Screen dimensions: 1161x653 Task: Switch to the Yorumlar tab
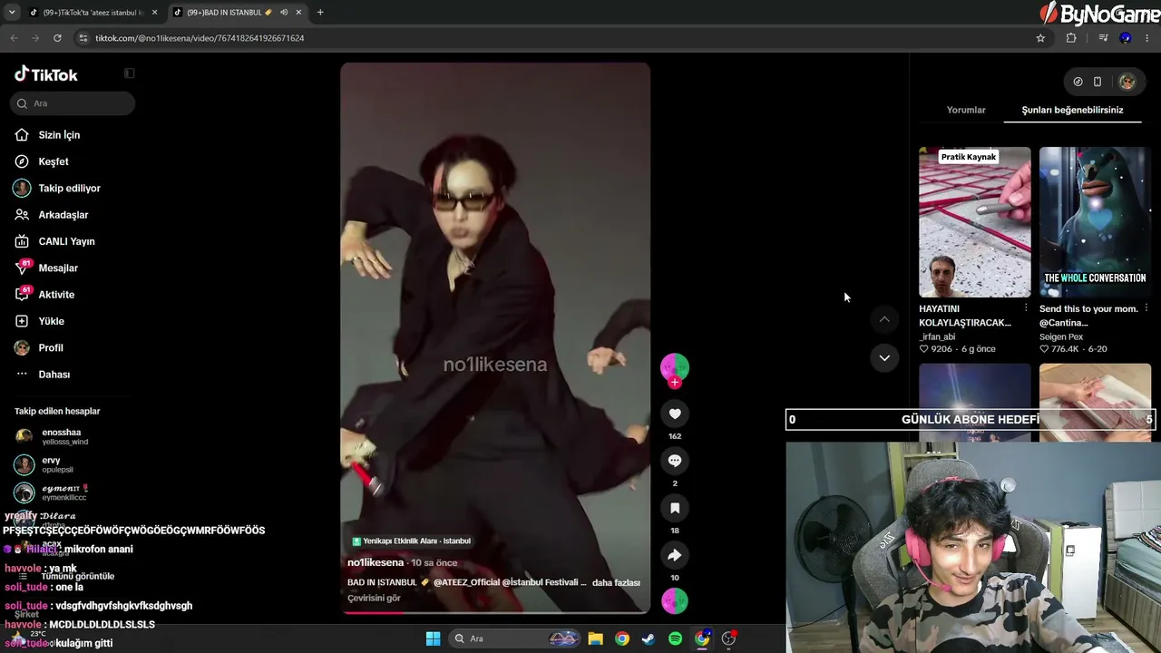[x=966, y=110]
